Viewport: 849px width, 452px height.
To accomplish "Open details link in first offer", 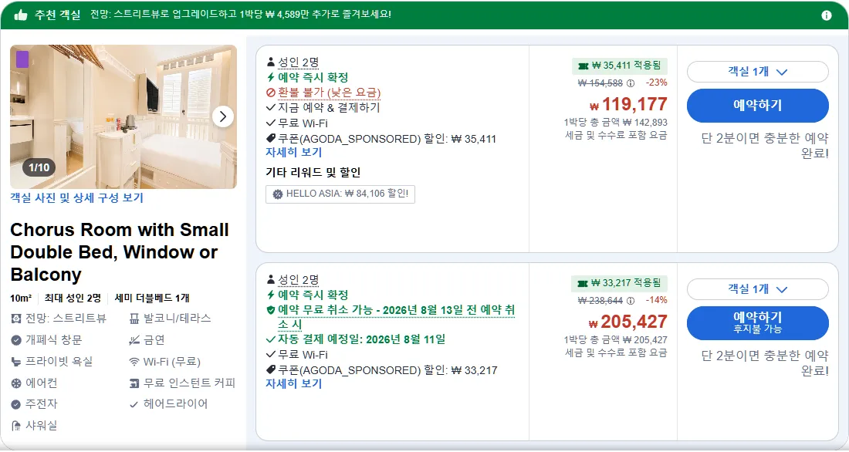I will pyautogui.click(x=293, y=152).
